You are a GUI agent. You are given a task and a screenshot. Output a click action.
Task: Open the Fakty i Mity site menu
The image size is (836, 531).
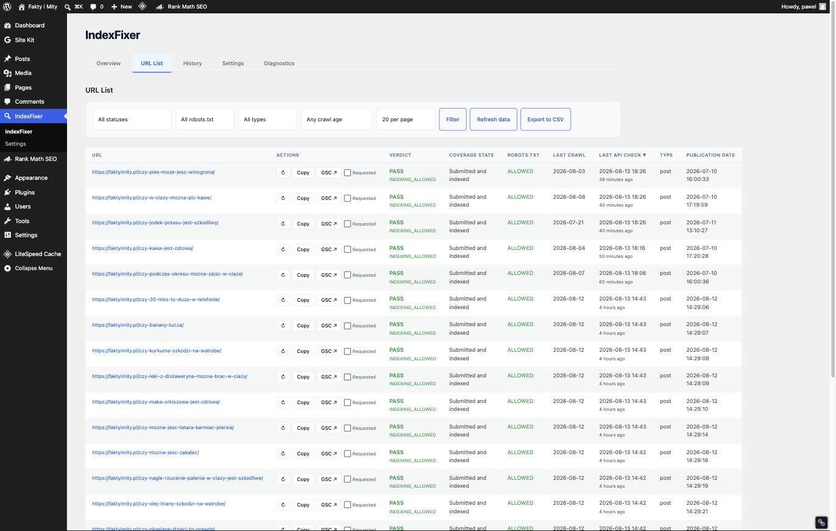tap(38, 7)
